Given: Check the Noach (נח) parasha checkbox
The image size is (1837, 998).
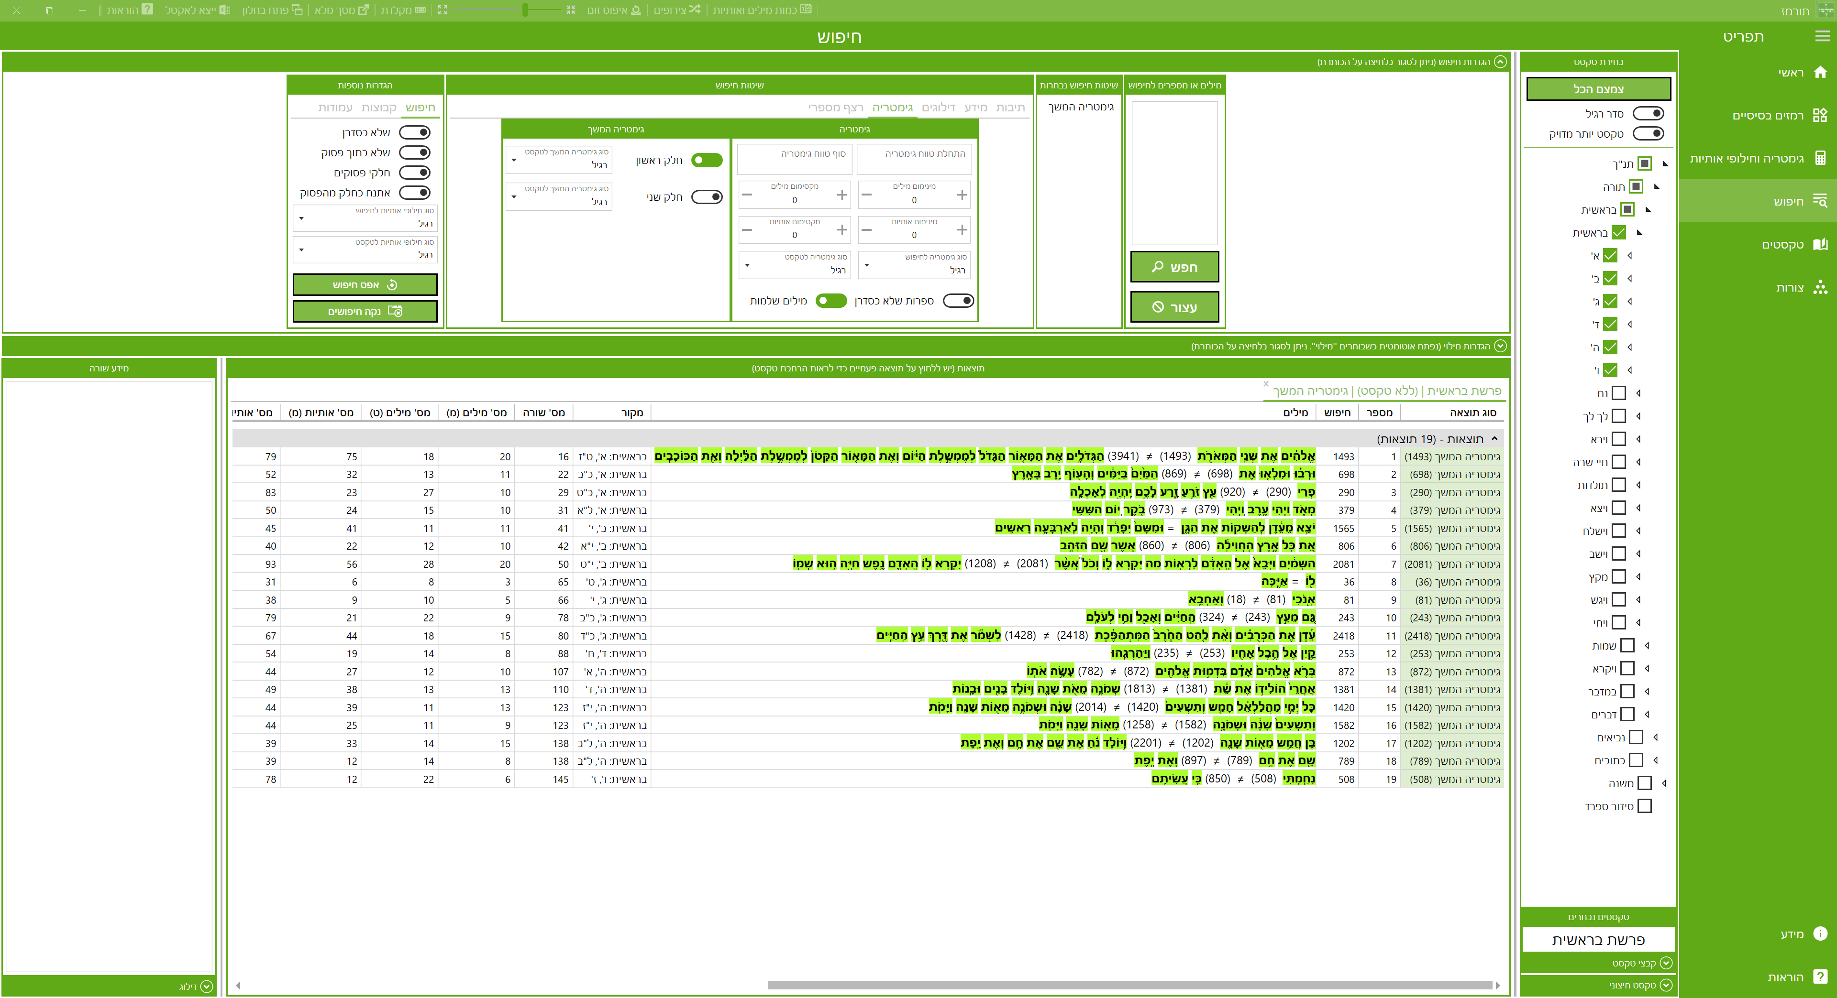Looking at the screenshot, I should [x=1619, y=393].
